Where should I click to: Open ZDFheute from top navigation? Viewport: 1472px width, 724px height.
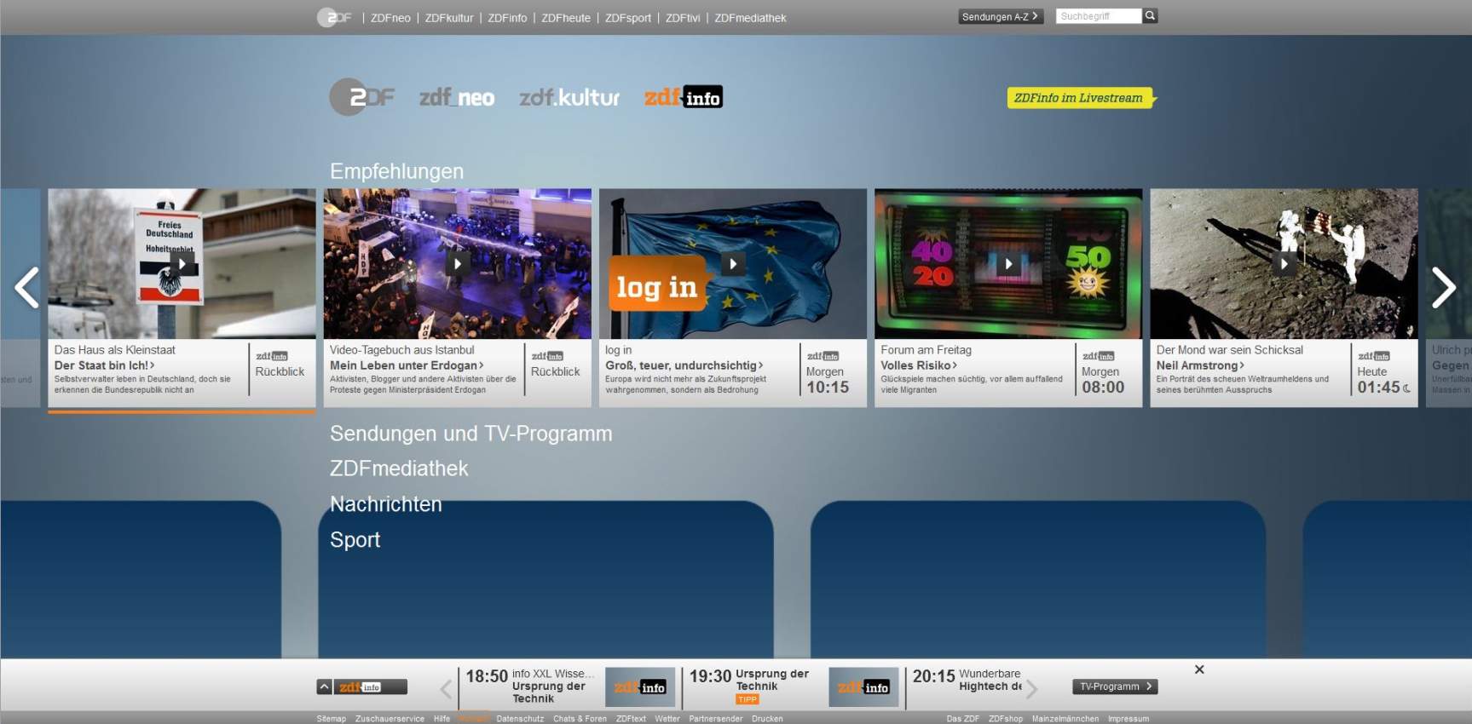click(x=566, y=18)
